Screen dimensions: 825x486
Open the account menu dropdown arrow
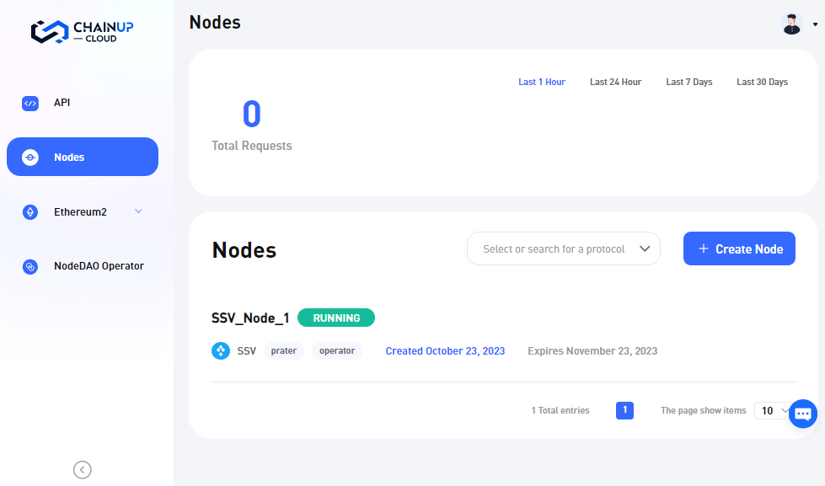coord(815,25)
